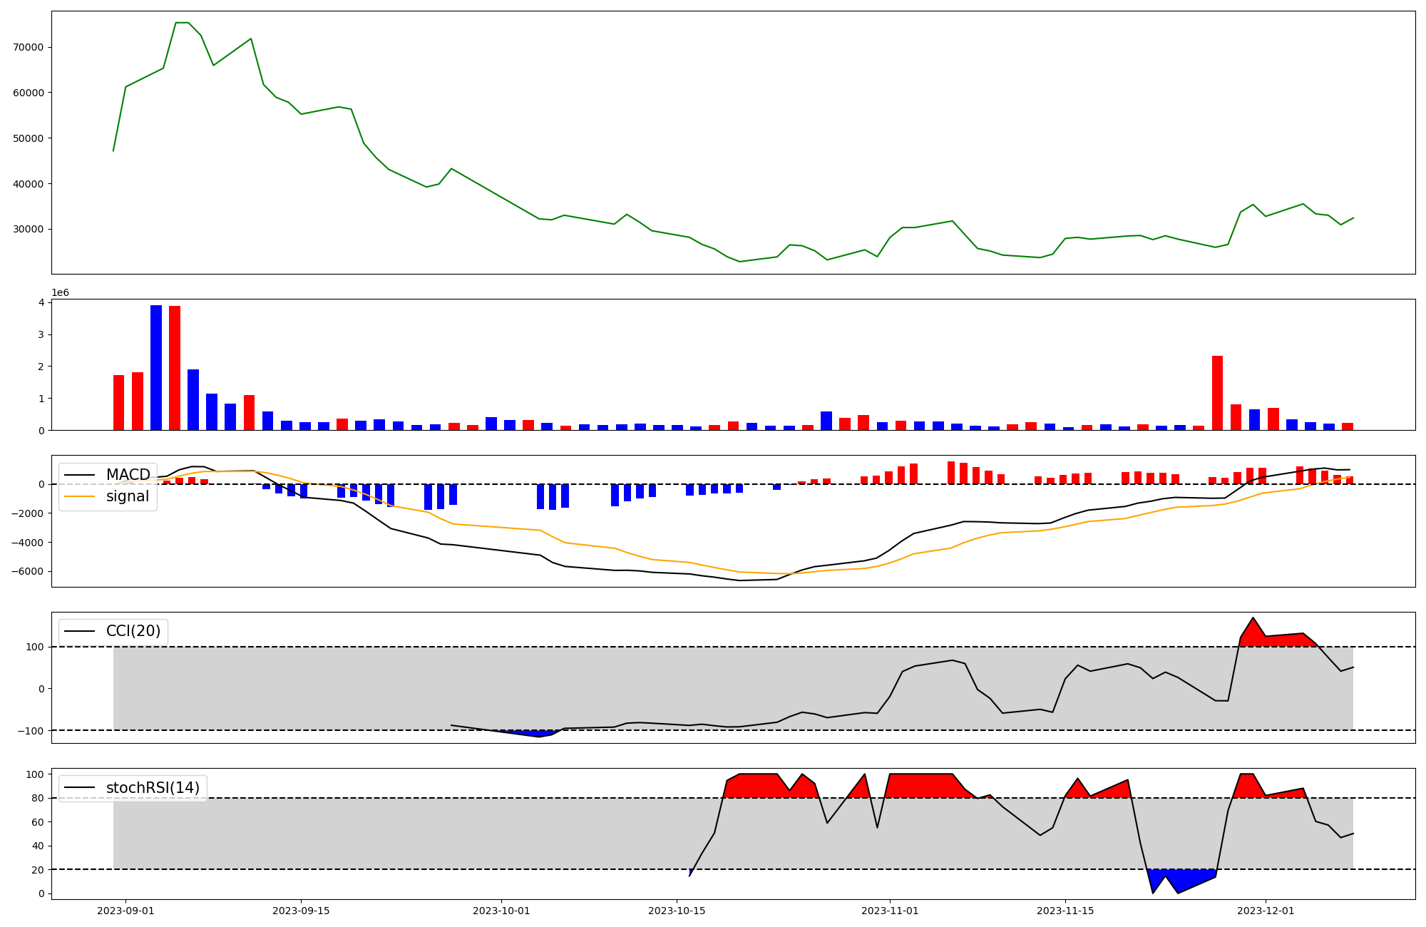Click the -100 tick on the CCI axis
This screenshot has width=1426, height=927.
[x=31, y=731]
